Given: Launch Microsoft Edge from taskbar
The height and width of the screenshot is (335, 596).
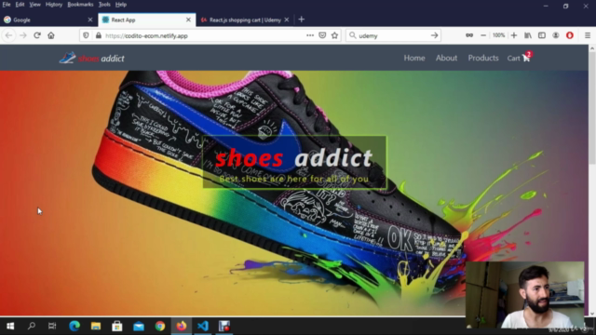Looking at the screenshot, I should click(74, 326).
